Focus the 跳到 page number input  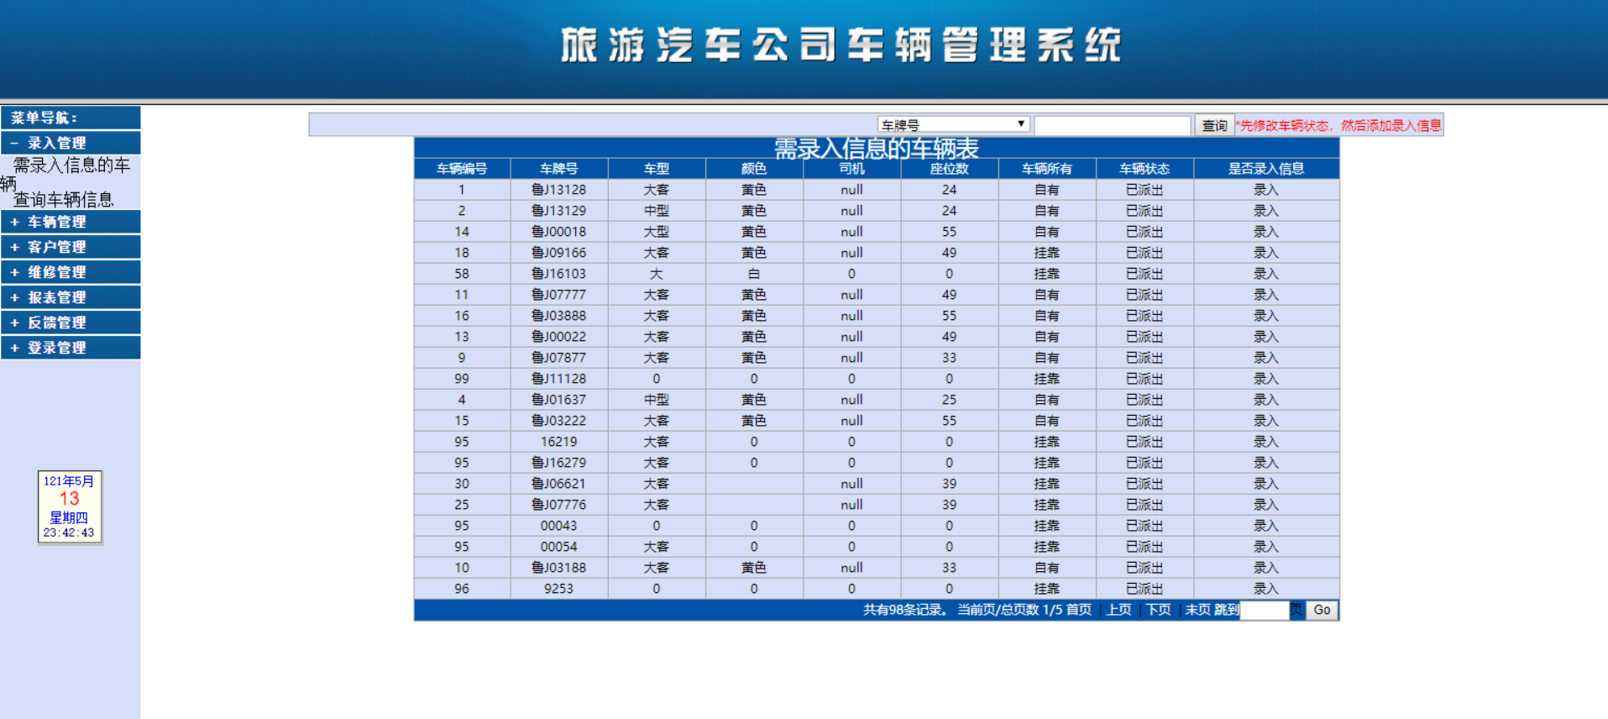(x=1264, y=611)
